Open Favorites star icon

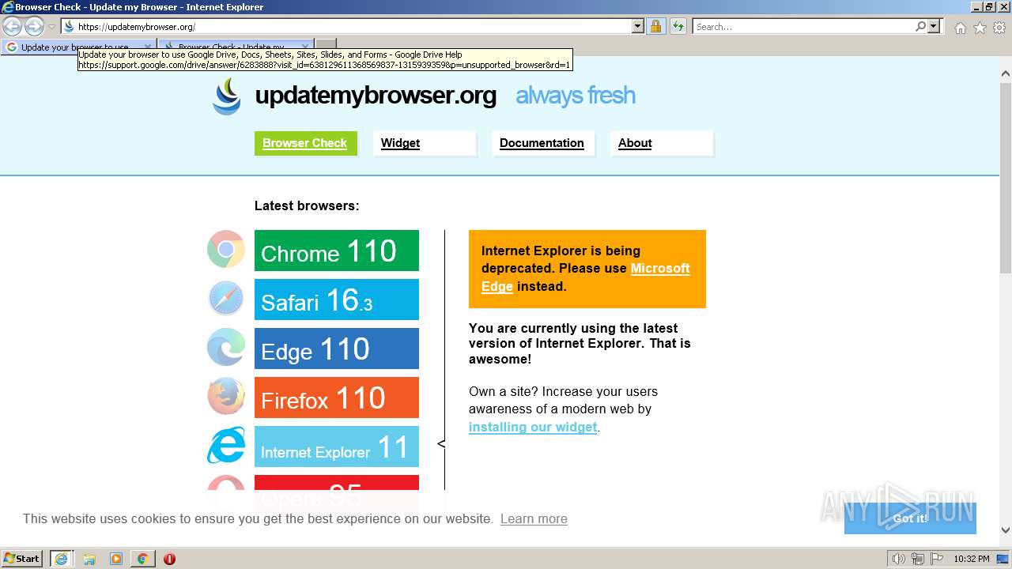click(980, 28)
